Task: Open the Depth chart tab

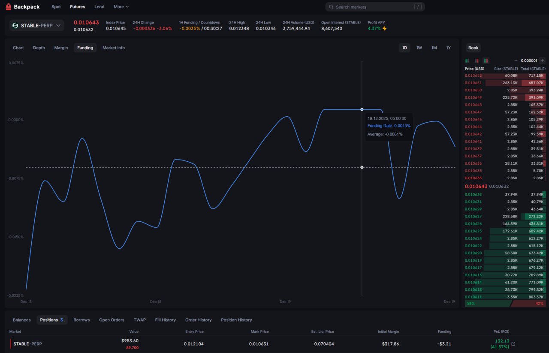Action: (x=39, y=48)
